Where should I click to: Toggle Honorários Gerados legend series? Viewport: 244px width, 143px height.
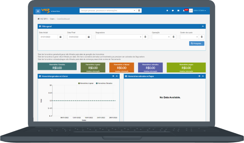(104, 83)
